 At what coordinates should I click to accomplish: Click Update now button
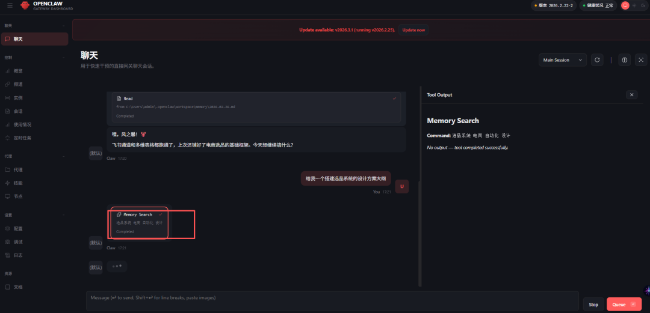click(413, 30)
